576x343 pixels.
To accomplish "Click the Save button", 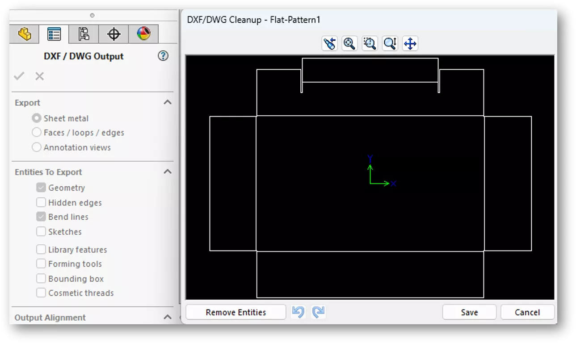I will [469, 312].
